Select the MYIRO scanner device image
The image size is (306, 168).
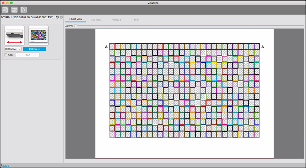pos(14,35)
